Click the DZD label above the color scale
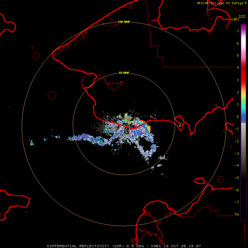 (x=242, y=17)
